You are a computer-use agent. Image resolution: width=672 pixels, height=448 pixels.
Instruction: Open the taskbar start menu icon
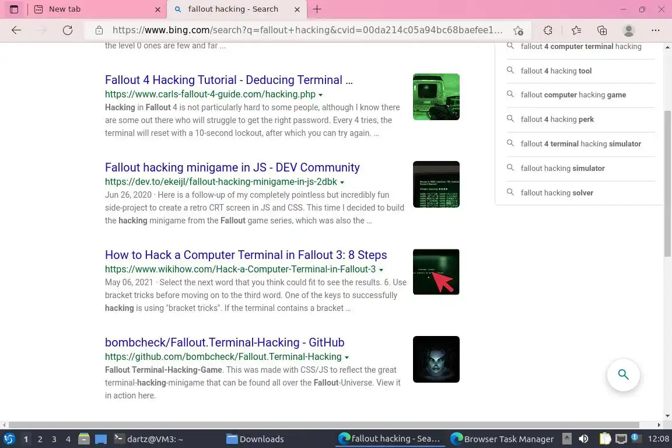[9, 439]
